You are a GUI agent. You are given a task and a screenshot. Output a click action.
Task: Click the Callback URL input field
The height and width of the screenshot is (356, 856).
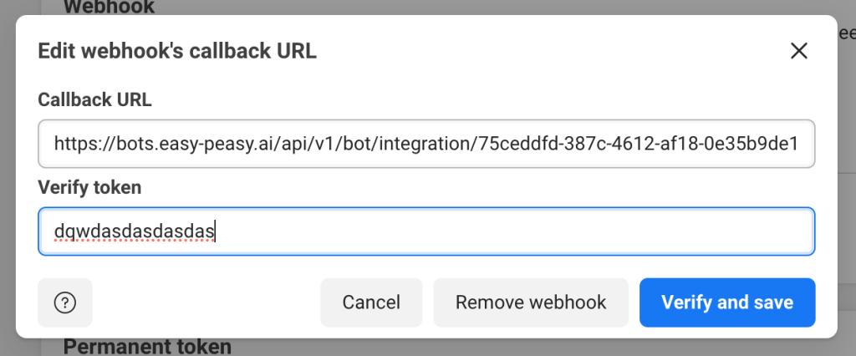tap(426, 144)
